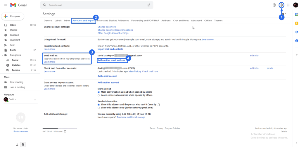Collapse the Categories section arrow
The image size is (301, 147).
[x=2, y=55]
